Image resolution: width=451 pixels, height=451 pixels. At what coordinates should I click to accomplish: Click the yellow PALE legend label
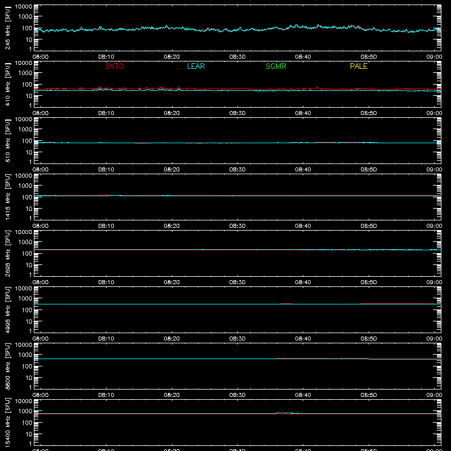359,66
